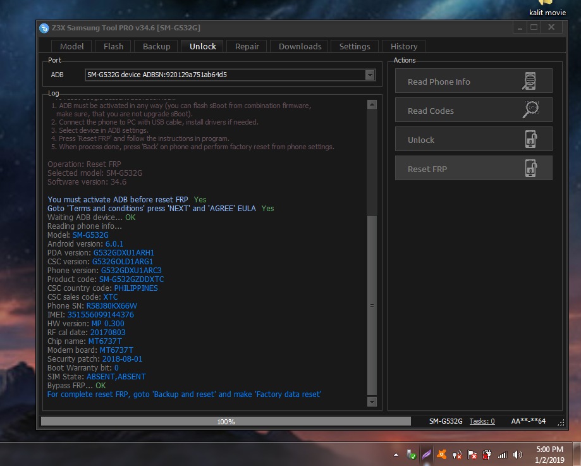Screen dimensions: 581x466
Task: Open the Downloads tab
Action: (300, 46)
